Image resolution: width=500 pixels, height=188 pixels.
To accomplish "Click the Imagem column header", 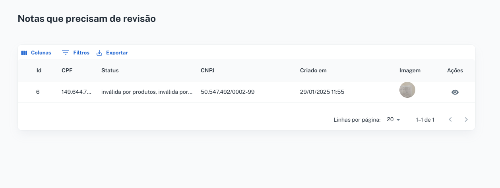I will (x=410, y=71).
